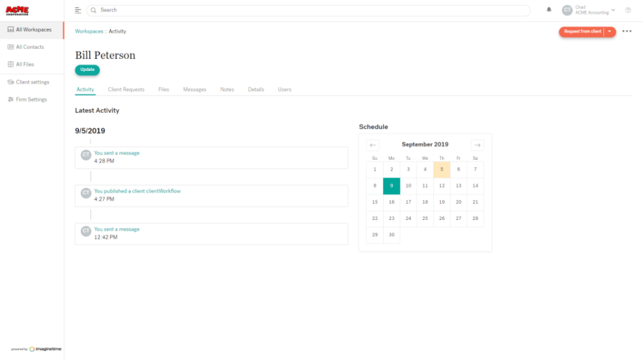Select September 5 on the calendar
The height and width of the screenshot is (361, 643).
pos(441,169)
